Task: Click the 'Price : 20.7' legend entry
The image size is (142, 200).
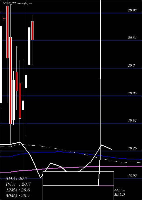Action: coord(18,184)
